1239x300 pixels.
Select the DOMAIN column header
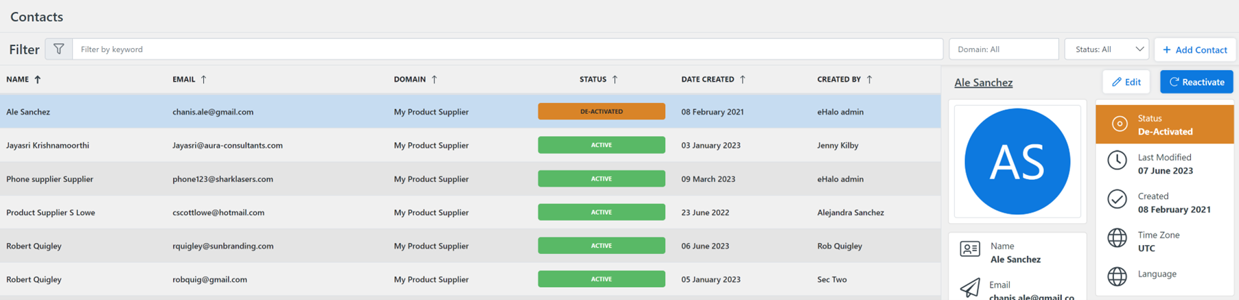coord(410,80)
